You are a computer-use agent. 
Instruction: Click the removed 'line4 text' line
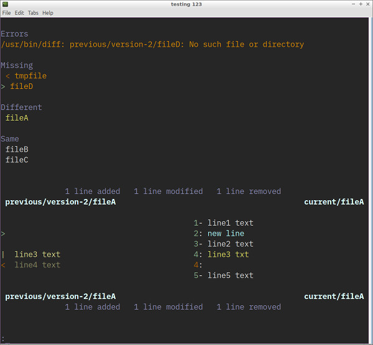point(37,265)
